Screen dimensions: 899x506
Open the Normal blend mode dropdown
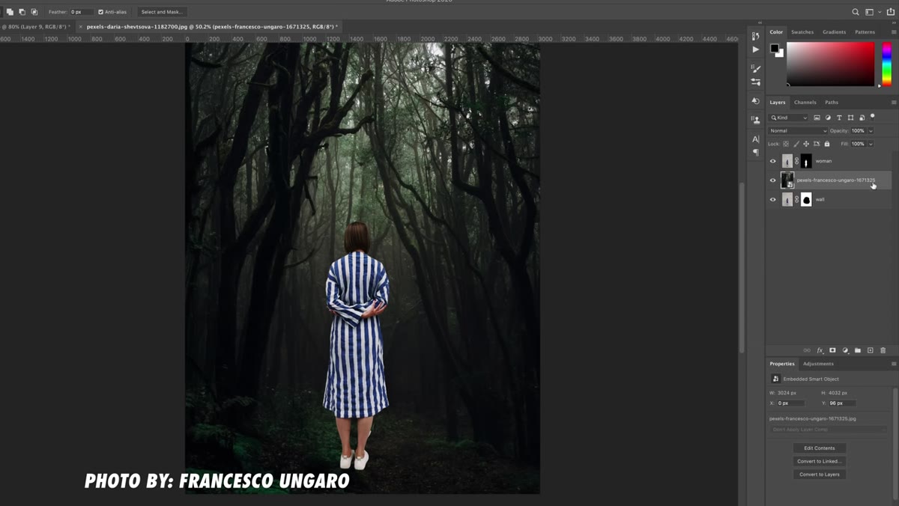798,130
